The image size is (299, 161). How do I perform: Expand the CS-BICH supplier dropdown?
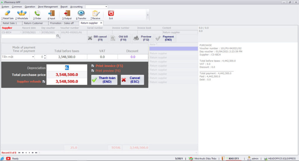coord(20,32)
